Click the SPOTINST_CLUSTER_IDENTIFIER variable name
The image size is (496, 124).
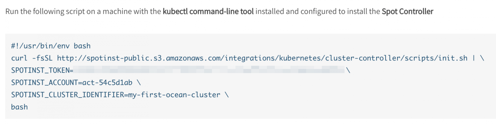coord(68,95)
